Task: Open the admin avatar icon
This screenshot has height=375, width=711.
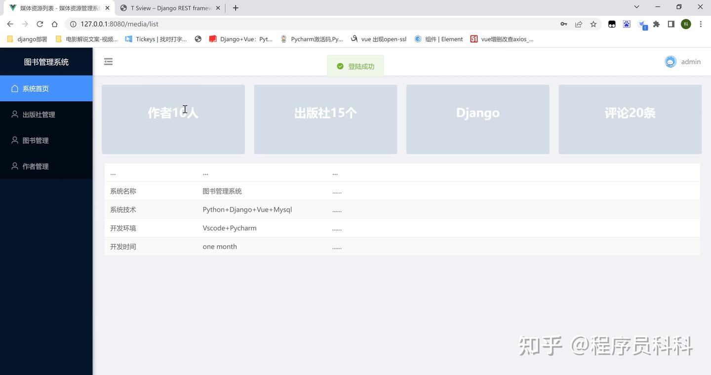Action: (x=670, y=61)
